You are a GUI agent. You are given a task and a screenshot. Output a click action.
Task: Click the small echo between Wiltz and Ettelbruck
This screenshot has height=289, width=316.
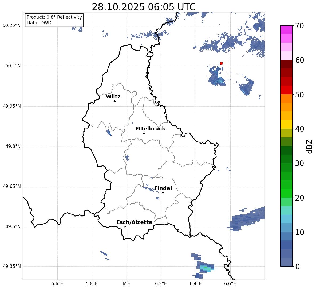coord(109,132)
